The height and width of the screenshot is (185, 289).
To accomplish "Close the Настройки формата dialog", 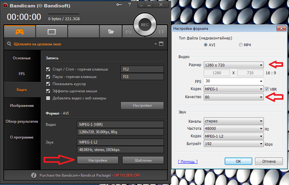I will coord(281,28).
